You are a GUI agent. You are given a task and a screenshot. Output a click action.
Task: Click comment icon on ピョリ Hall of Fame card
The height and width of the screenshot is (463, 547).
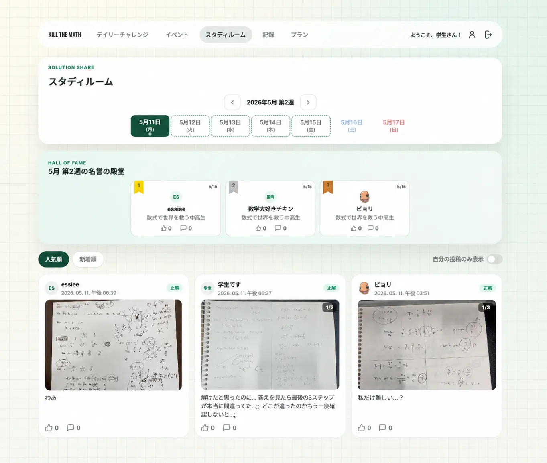(370, 228)
